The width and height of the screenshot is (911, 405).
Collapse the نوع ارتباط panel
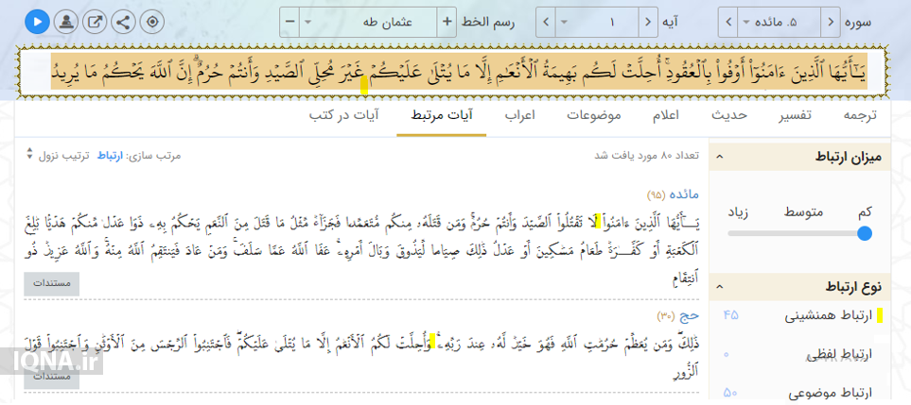click(717, 287)
